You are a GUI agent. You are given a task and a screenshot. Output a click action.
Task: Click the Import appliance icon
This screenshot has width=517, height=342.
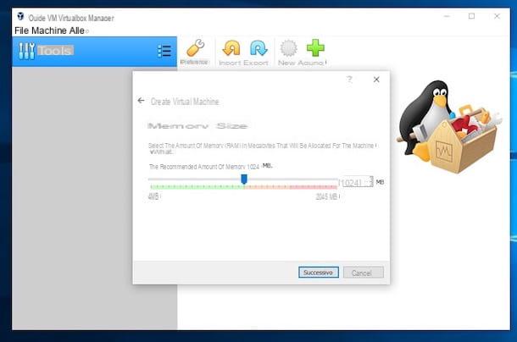(231, 48)
